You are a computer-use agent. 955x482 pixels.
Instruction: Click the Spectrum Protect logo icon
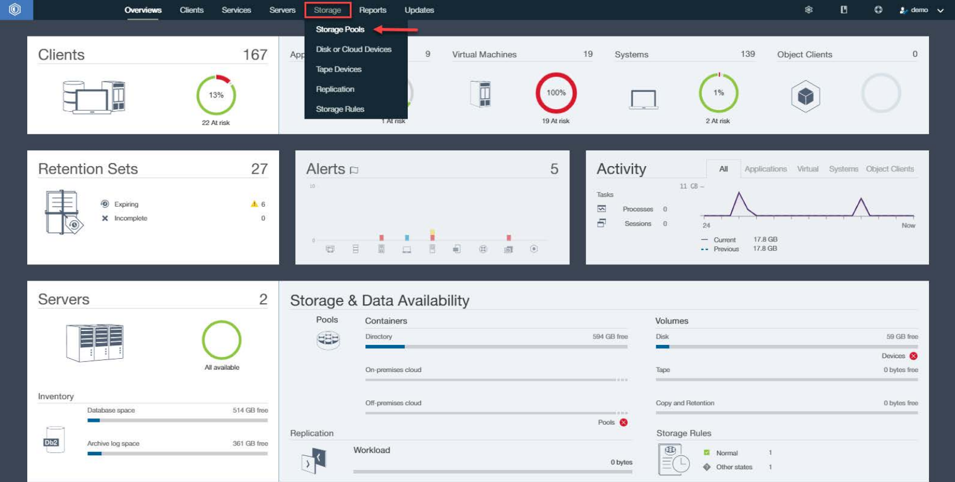(x=15, y=10)
